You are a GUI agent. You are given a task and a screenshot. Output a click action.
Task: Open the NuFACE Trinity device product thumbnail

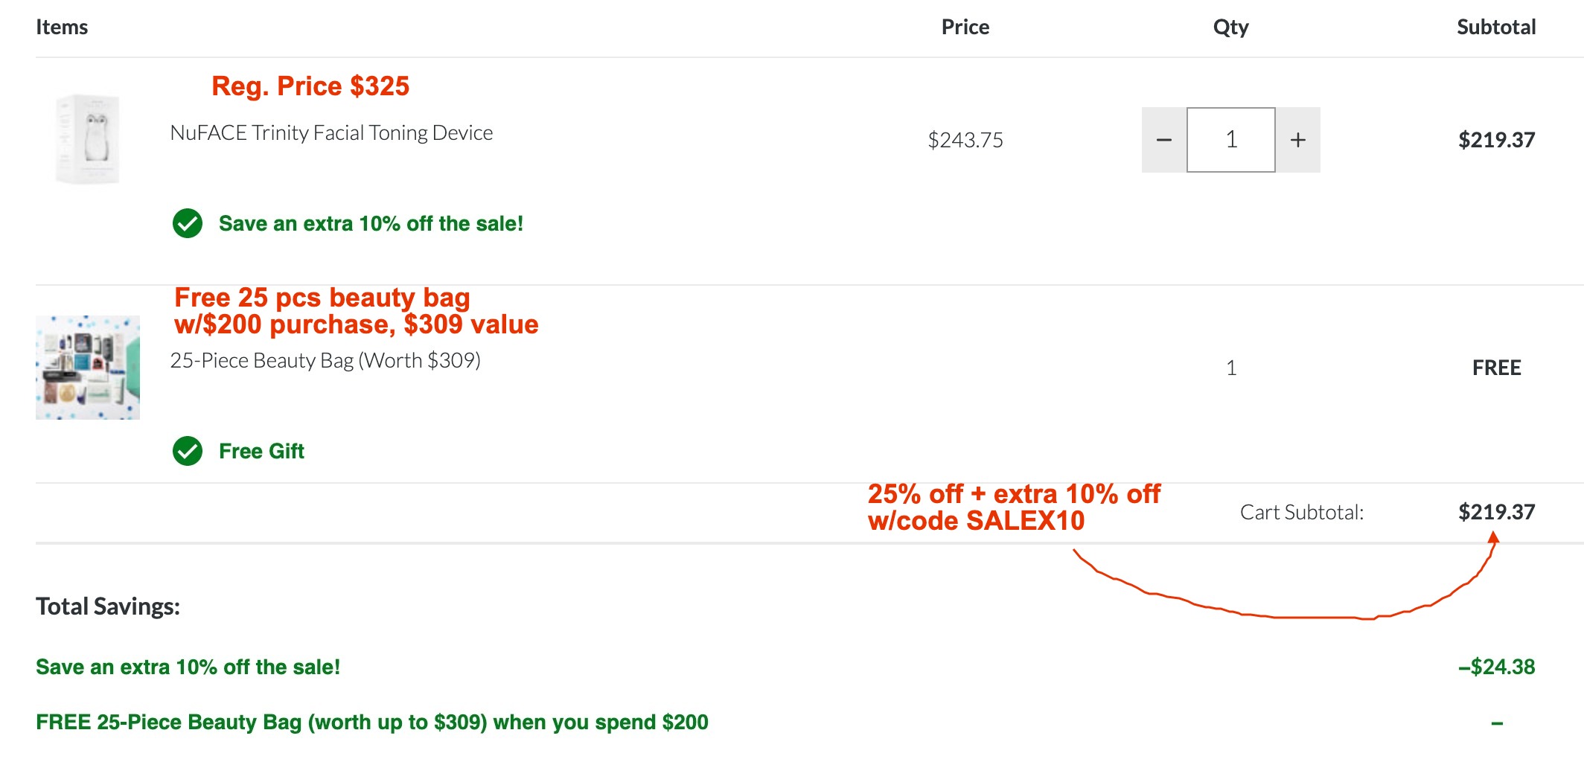click(88, 139)
